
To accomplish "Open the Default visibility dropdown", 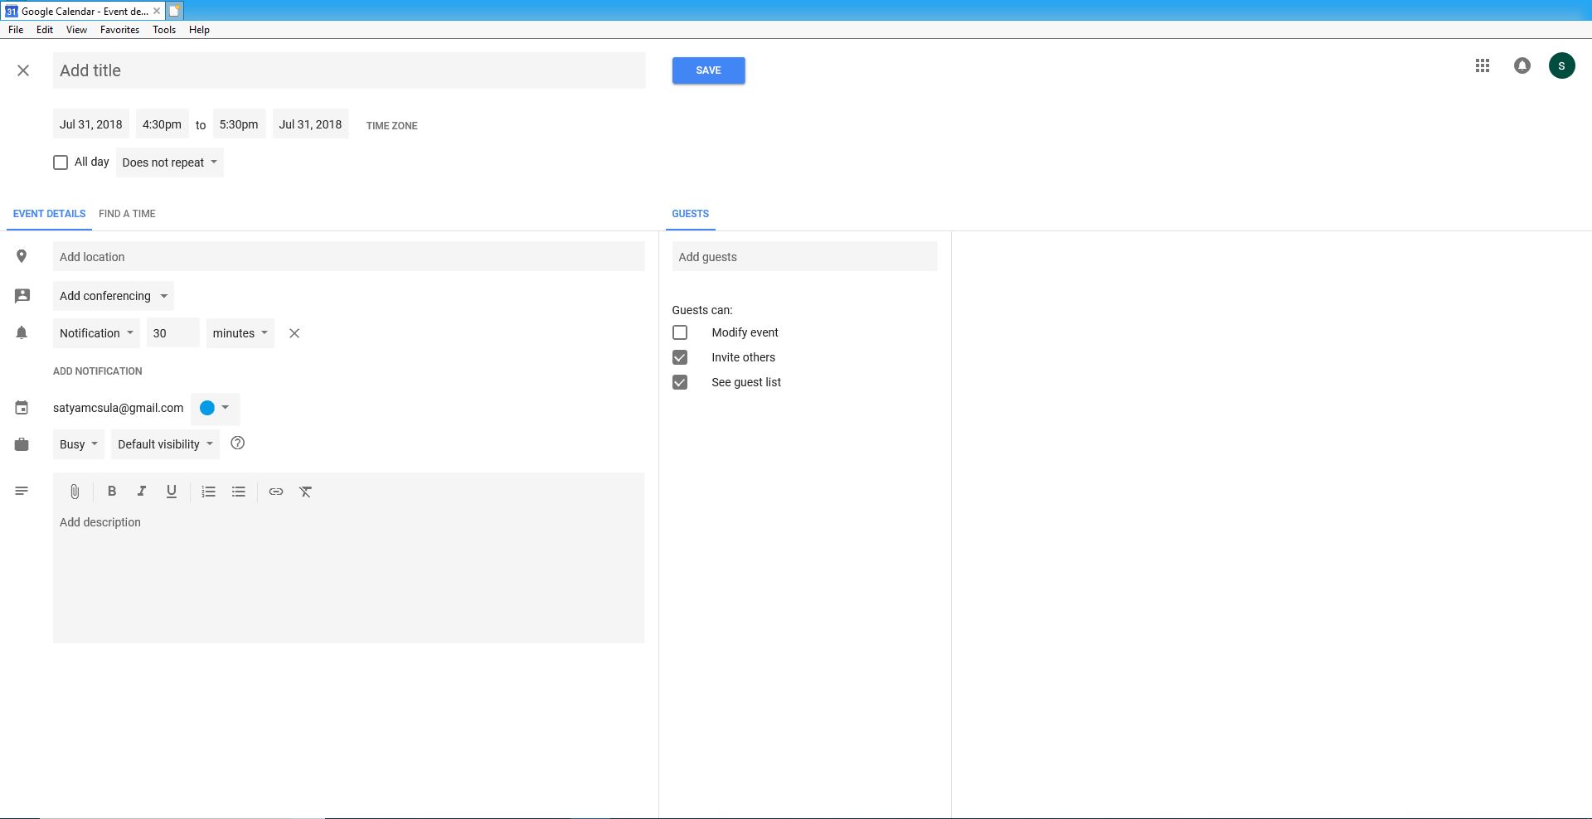I will (x=165, y=444).
